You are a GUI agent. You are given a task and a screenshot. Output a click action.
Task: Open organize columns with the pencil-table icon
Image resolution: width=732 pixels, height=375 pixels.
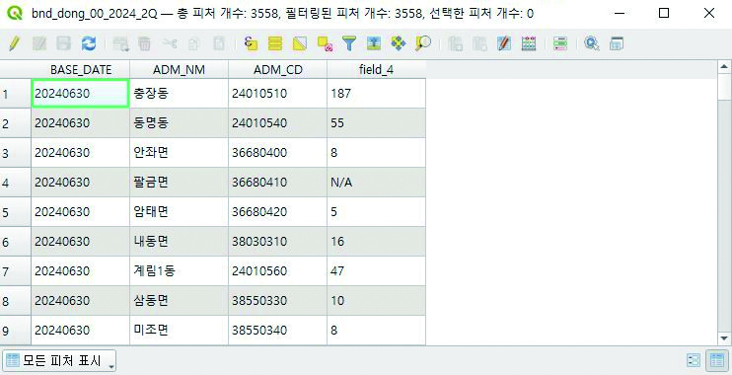point(504,43)
